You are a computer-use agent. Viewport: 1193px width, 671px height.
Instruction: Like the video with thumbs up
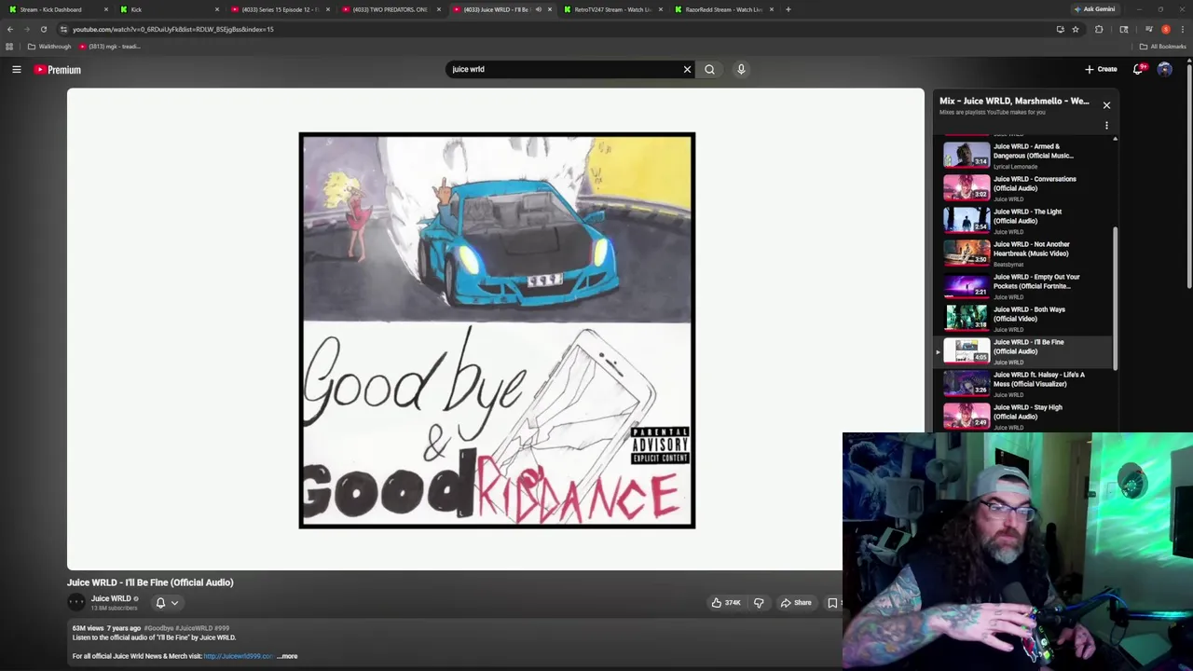[726, 603]
